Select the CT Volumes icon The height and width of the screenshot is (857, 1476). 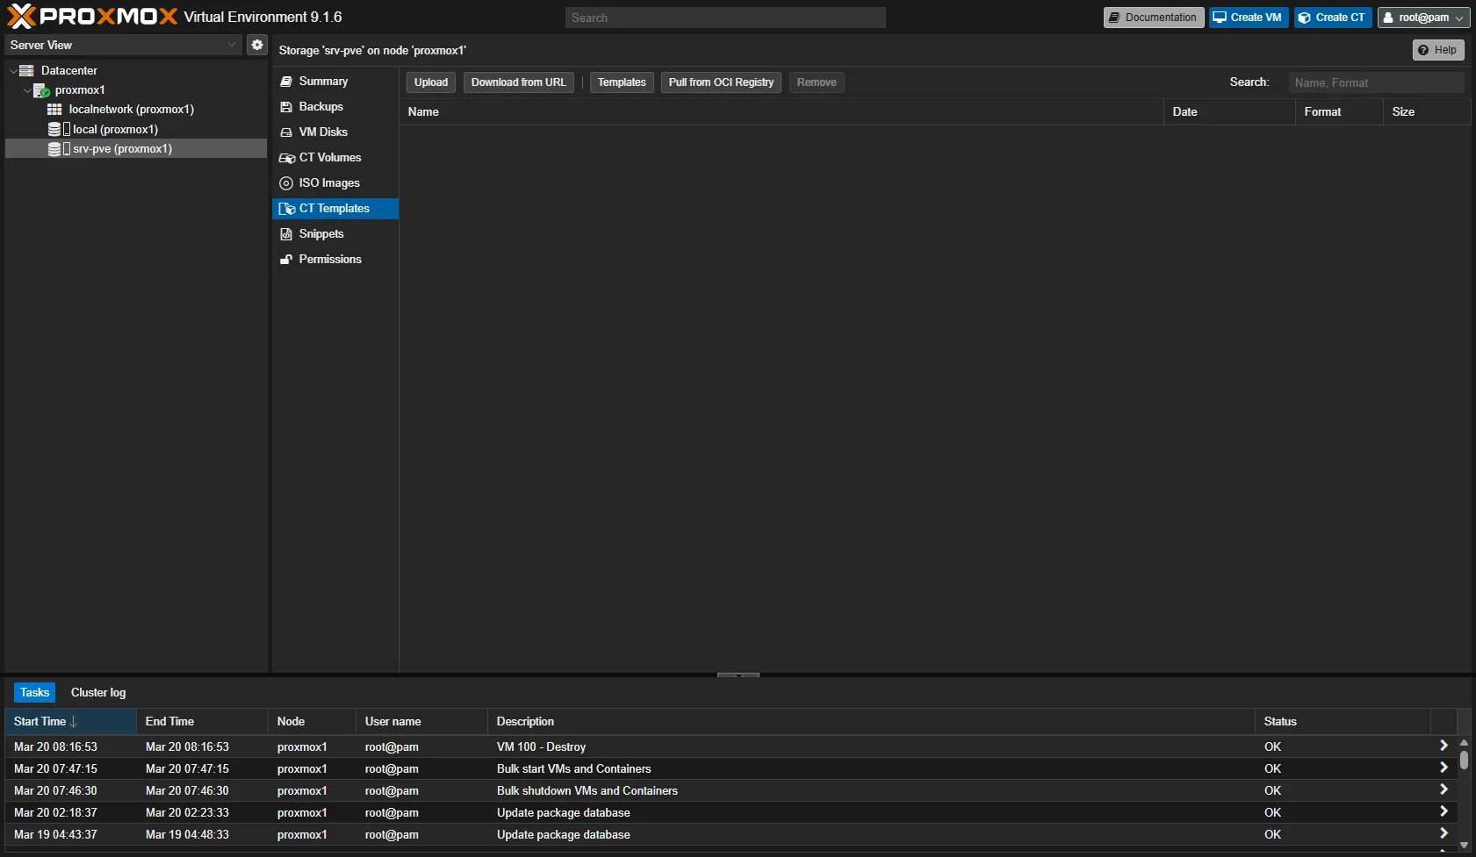click(287, 157)
